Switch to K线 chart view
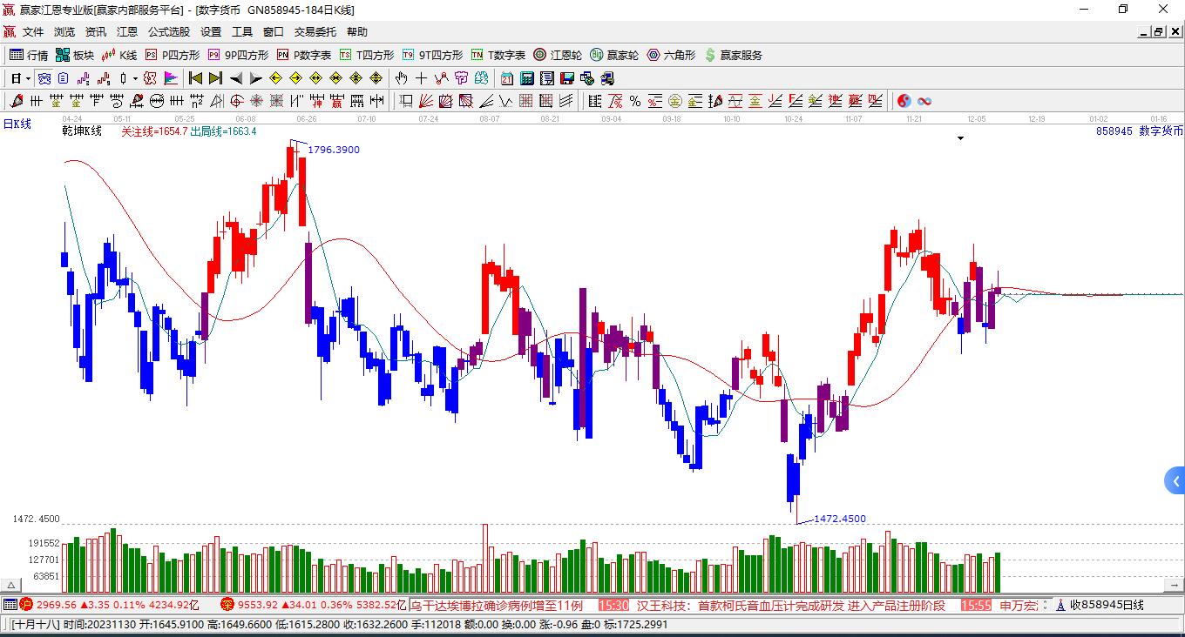 119,55
